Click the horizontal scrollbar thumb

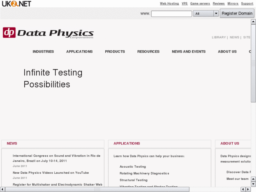(97, 190)
